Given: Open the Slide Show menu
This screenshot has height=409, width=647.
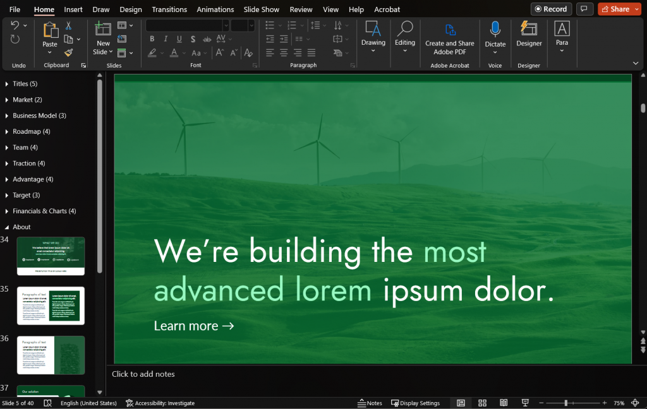Looking at the screenshot, I should 261,9.
